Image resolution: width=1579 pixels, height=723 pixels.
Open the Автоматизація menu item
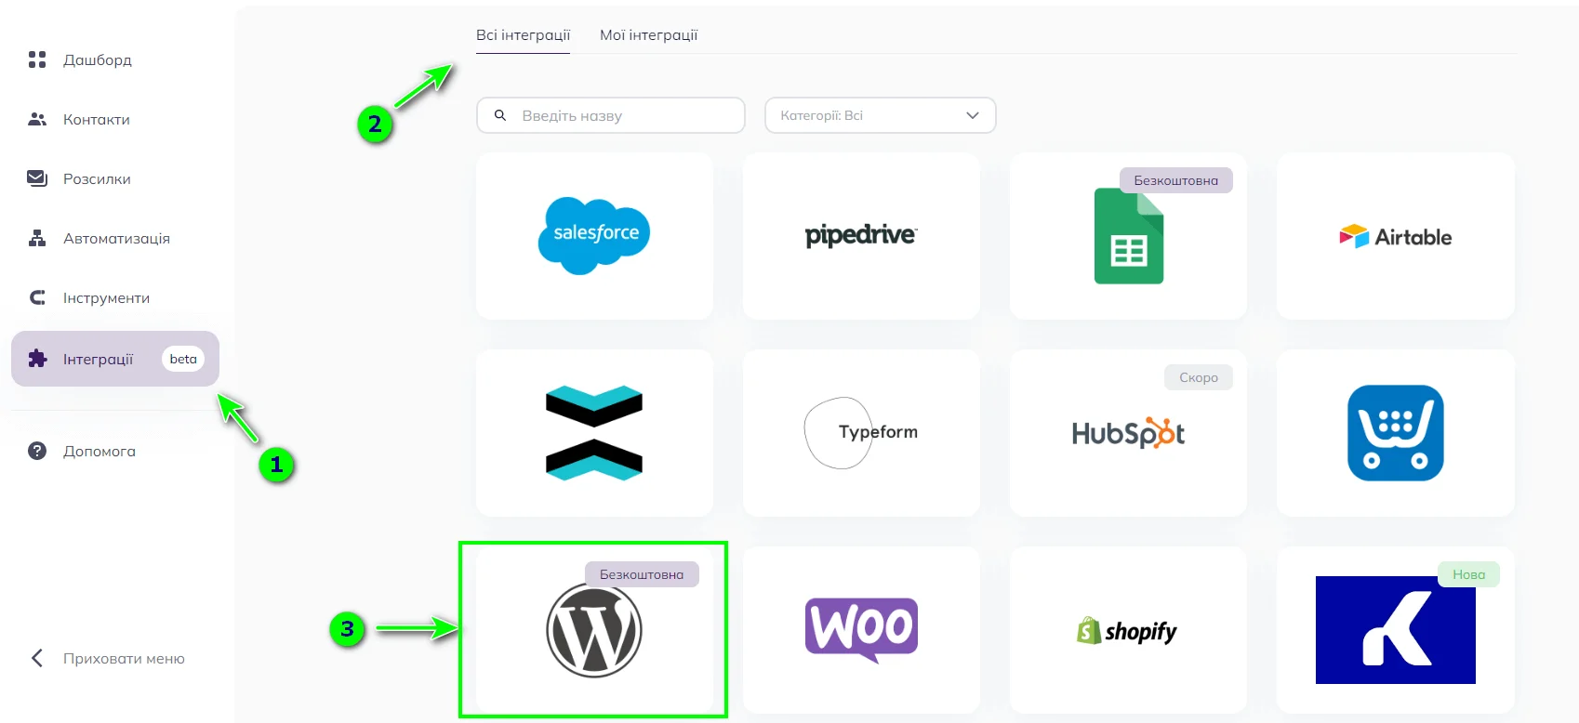tap(115, 238)
